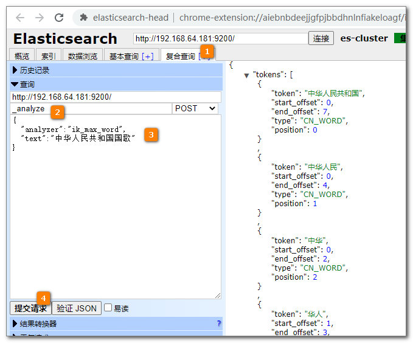Click the Elasticsearch title heading
413x343 pixels.
coord(65,39)
